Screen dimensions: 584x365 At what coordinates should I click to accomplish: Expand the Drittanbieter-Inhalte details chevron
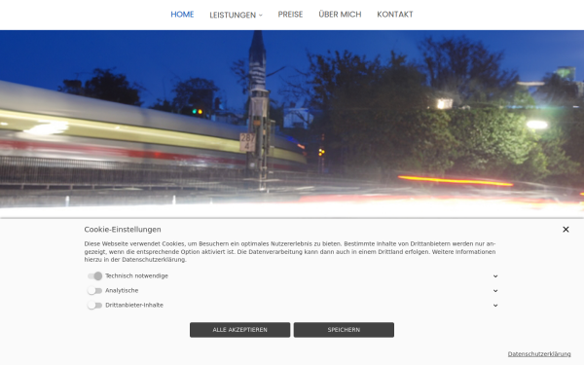(495, 306)
